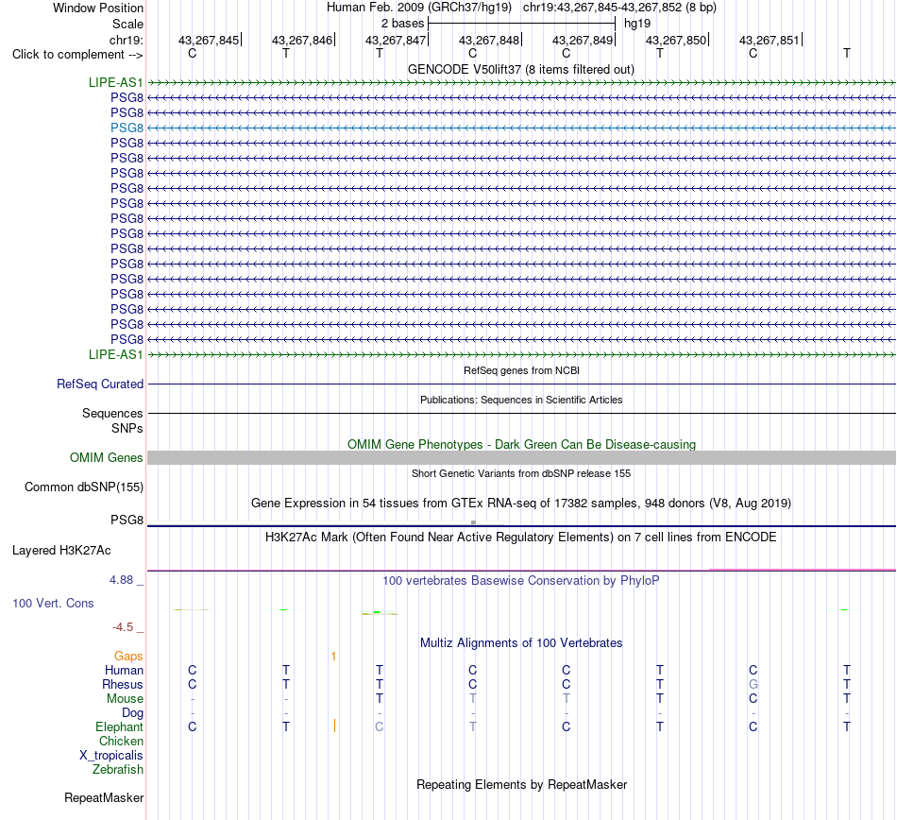This screenshot has width=897, height=820.
Task: Click the X_tropicalis alignment row label
Action: click(x=111, y=756)
